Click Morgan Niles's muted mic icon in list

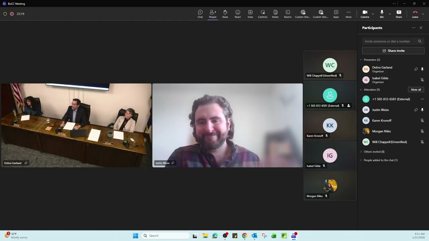[422, 131]
